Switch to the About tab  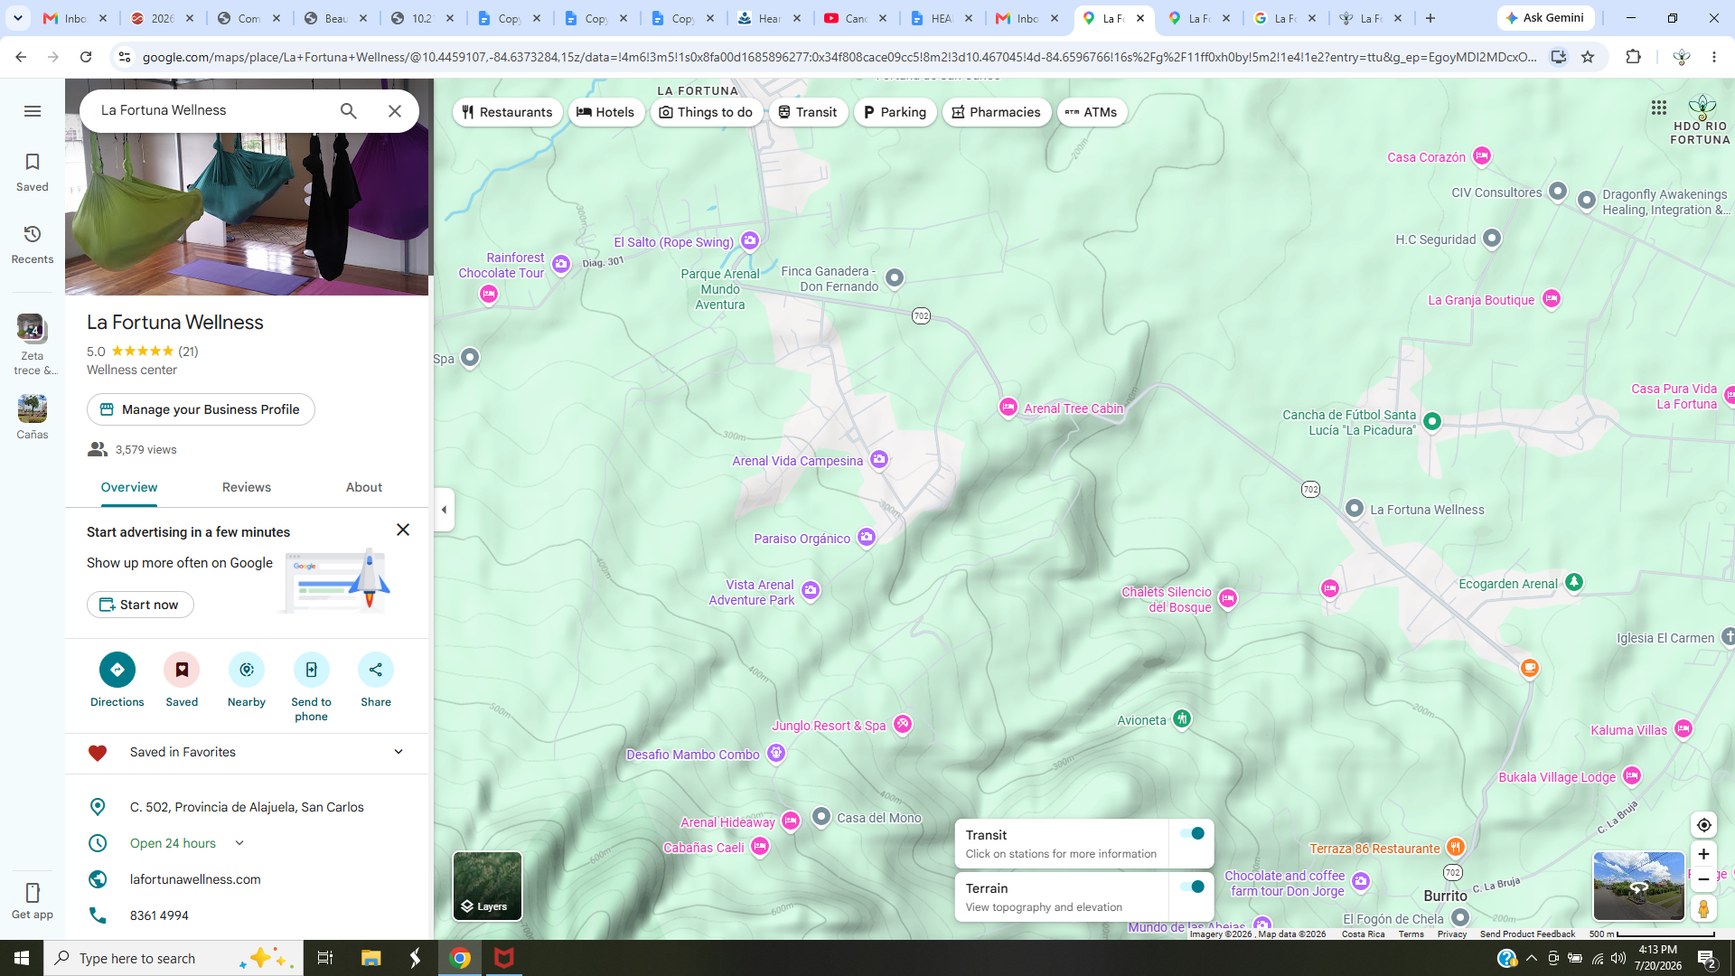364,488
